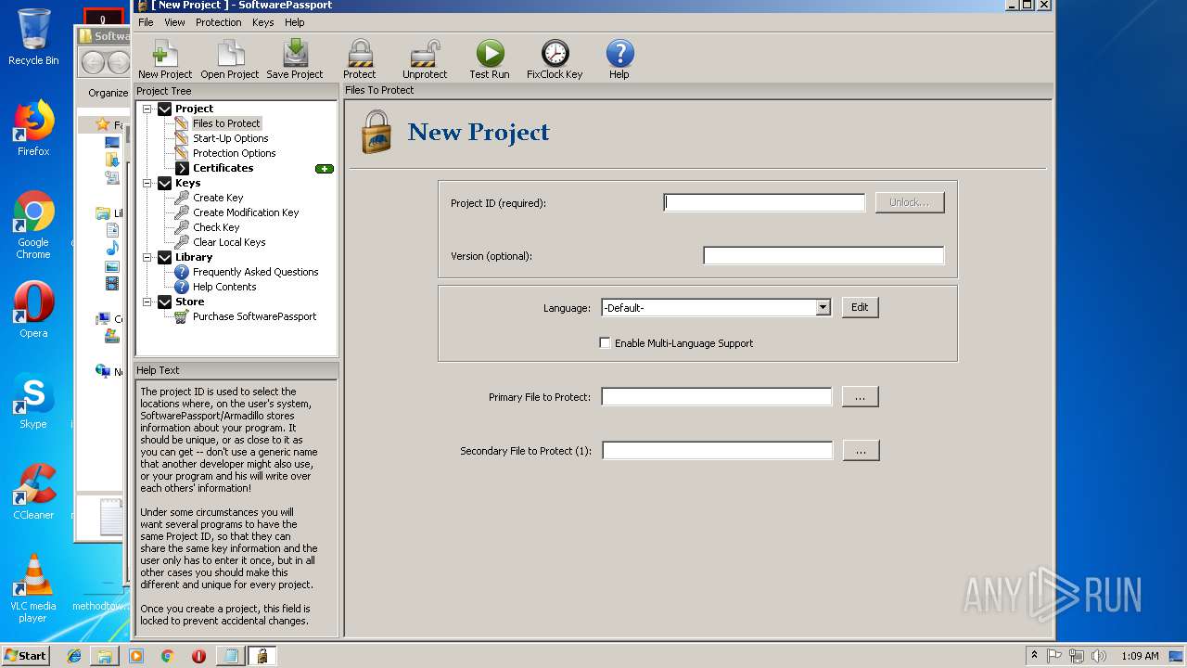Open VLC media player desktop shortcut
Viewport: 1187px width, 668px height.
(x=33, y=588)
